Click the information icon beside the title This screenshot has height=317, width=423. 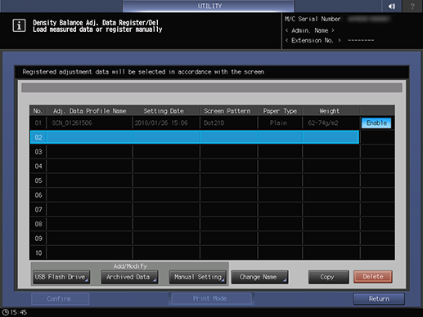[19, 25]
